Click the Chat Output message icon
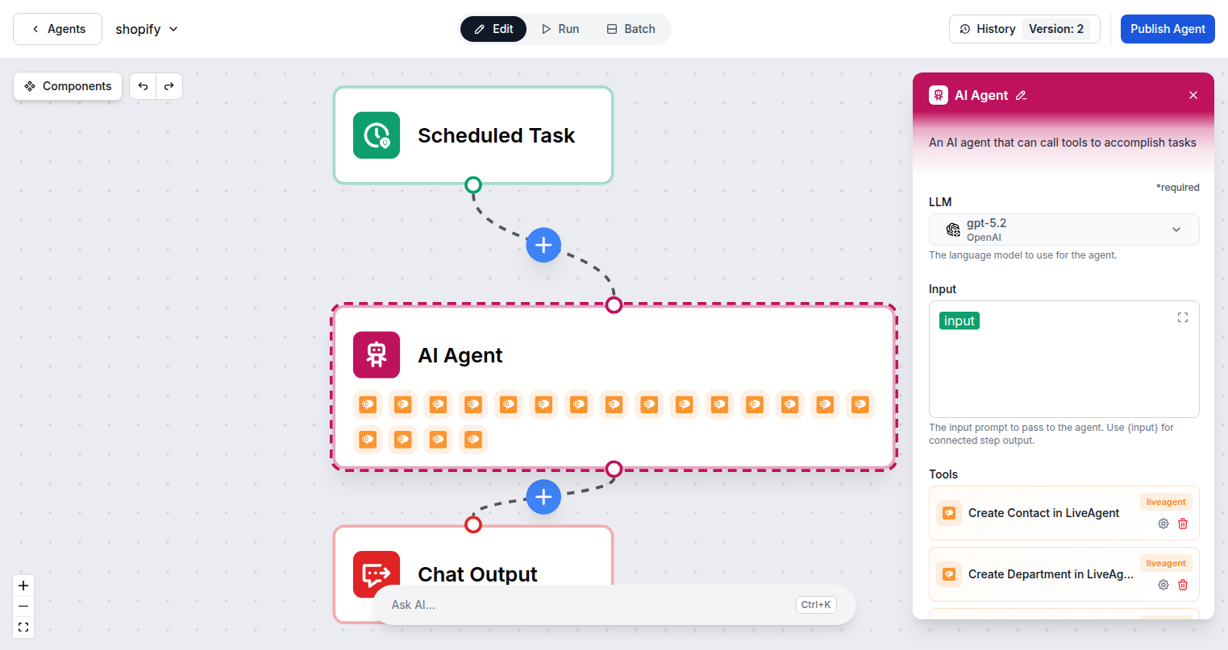 376,573
